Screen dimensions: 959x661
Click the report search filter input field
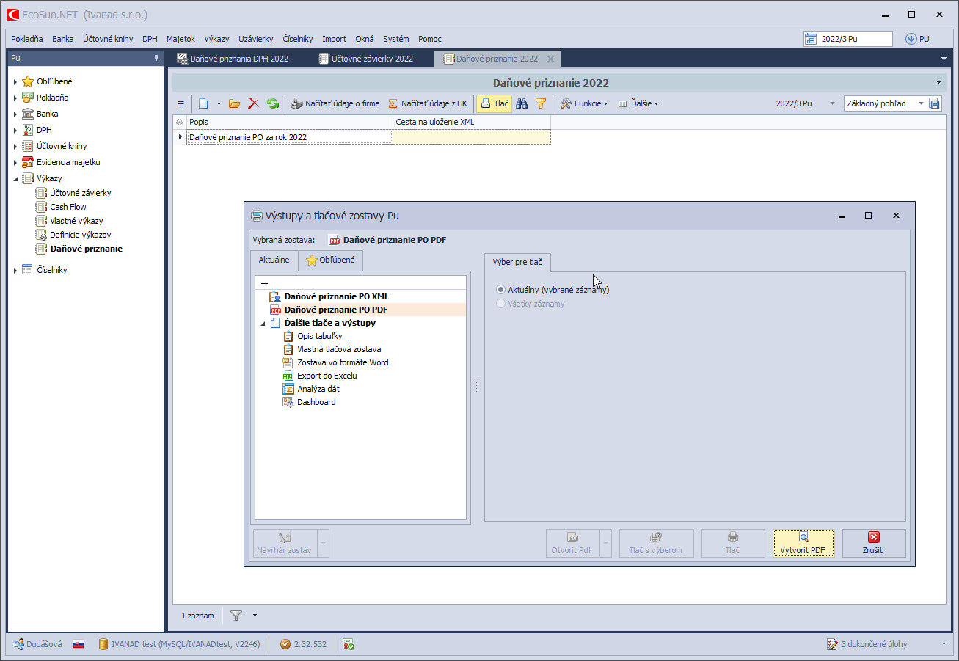(360, 282)
